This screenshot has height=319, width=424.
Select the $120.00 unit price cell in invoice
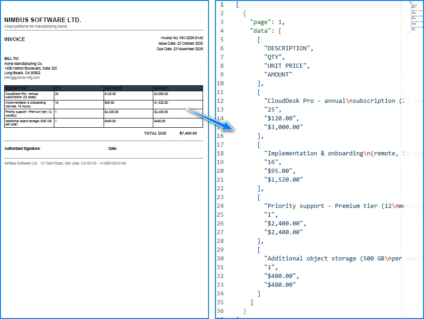(x=128, y=95)
